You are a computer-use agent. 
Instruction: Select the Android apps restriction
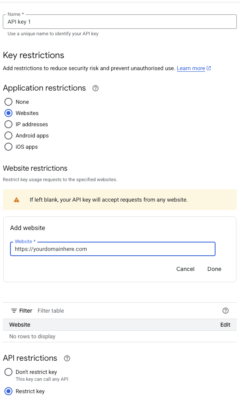[x=8, y=135]
